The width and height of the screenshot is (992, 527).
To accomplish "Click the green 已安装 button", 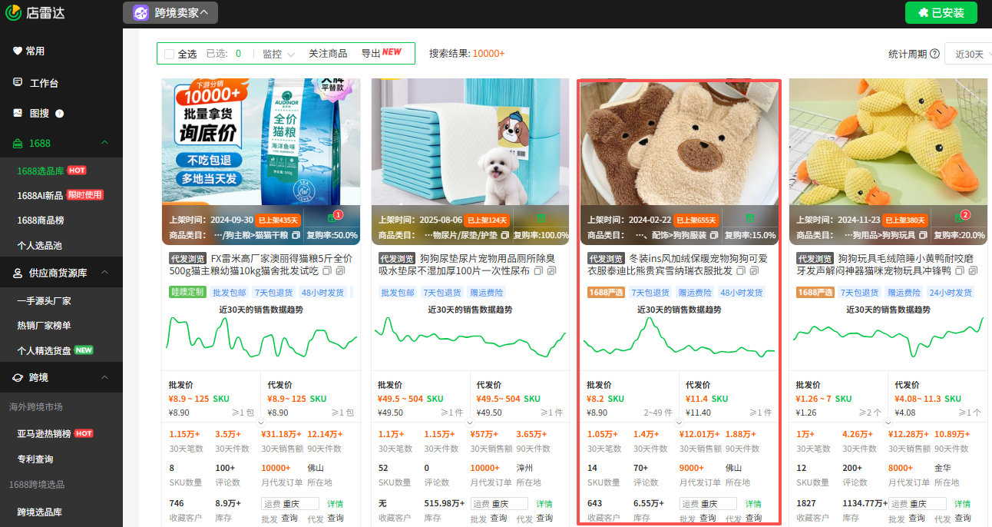I will [941, 12].
